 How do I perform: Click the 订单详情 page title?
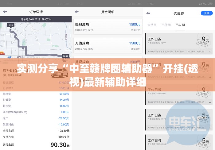[36, 12]
